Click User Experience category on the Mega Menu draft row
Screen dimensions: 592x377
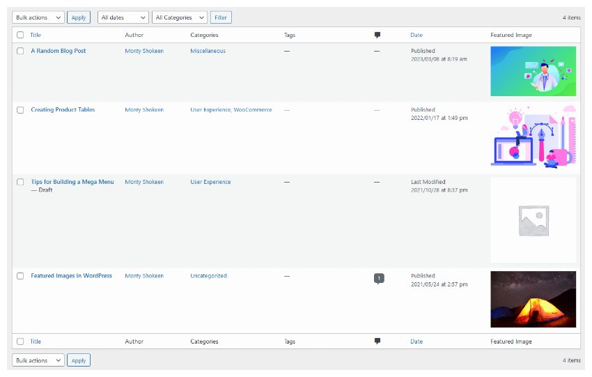210,182
